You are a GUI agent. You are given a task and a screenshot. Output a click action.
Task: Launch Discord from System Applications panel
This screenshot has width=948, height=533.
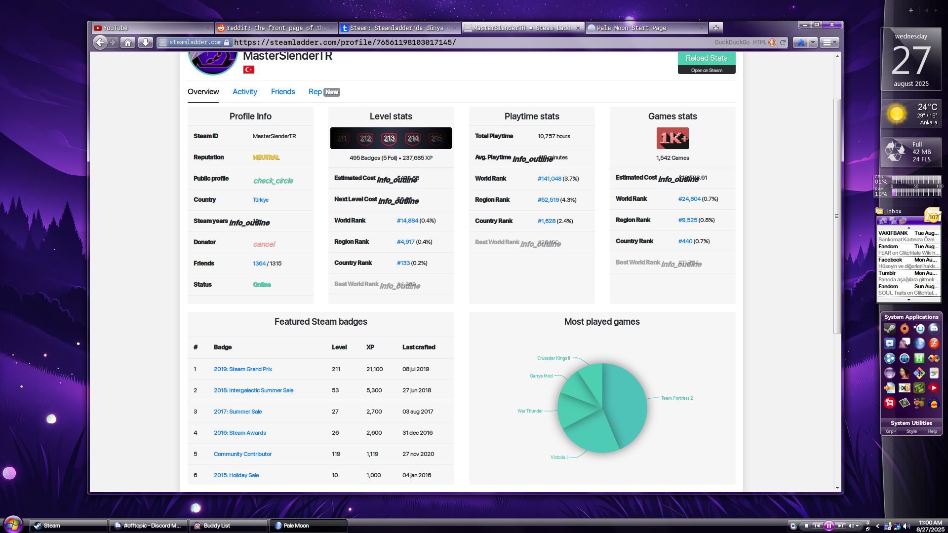934,329
